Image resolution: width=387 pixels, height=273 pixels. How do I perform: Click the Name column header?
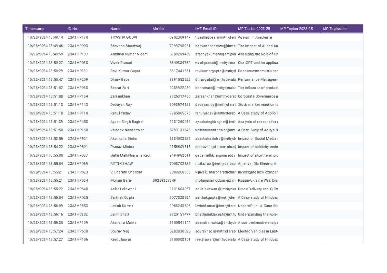click(115, 29)
